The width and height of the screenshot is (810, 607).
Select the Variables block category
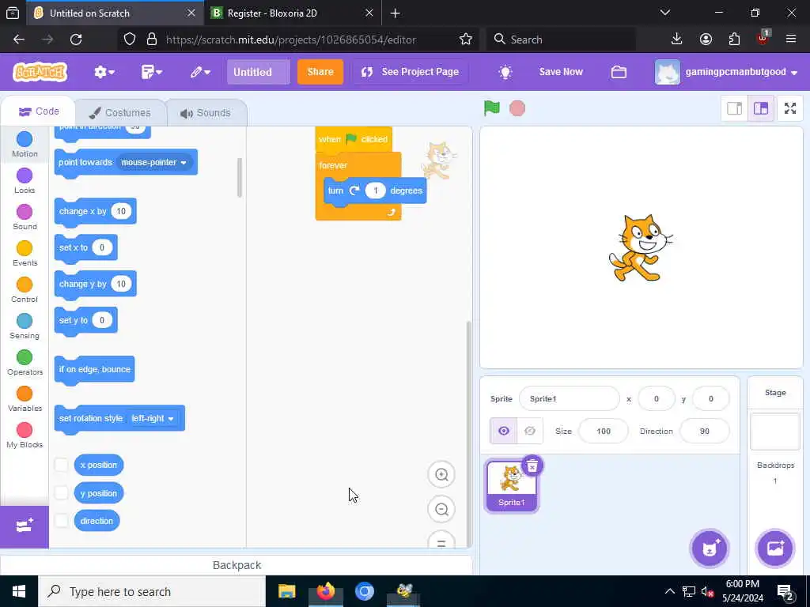pos(25,399)
